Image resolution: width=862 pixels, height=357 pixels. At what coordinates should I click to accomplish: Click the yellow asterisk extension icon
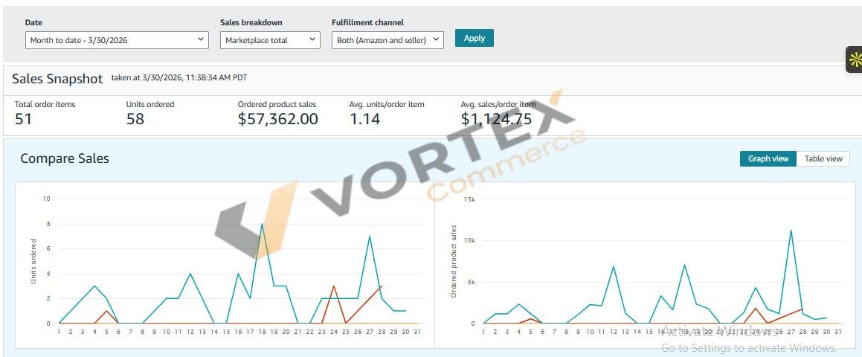coord(855,60)
